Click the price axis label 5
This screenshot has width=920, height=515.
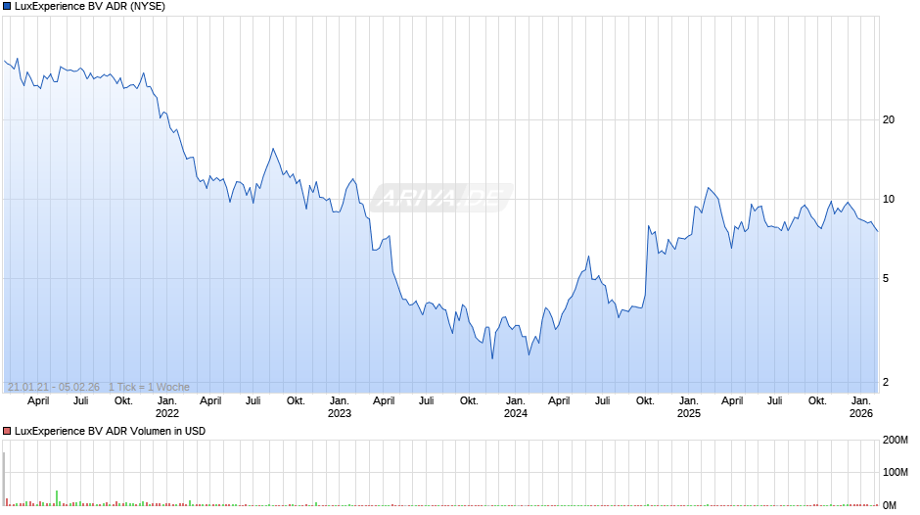[886, 278]
